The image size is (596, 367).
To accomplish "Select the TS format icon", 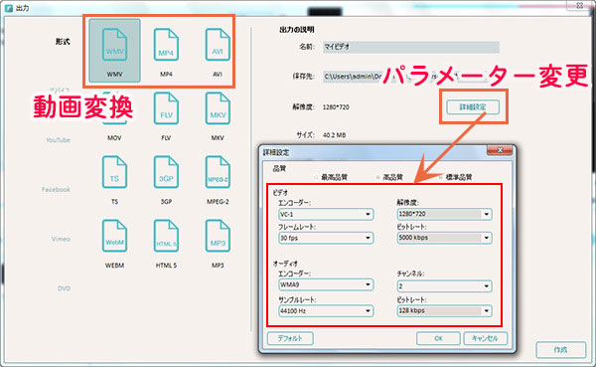I will coord(114,172).
